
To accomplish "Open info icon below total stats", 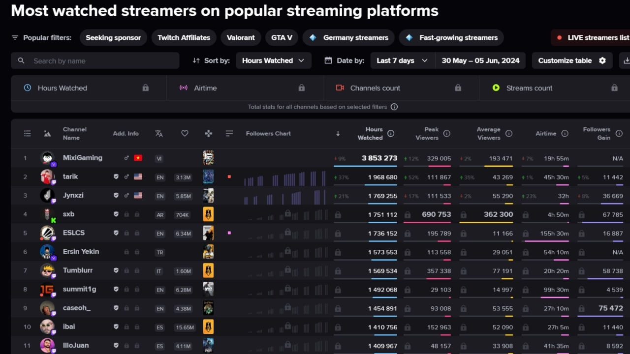I will [x=394, y=107].
